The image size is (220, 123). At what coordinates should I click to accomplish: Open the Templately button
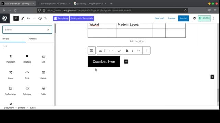[x=61, y=18]
